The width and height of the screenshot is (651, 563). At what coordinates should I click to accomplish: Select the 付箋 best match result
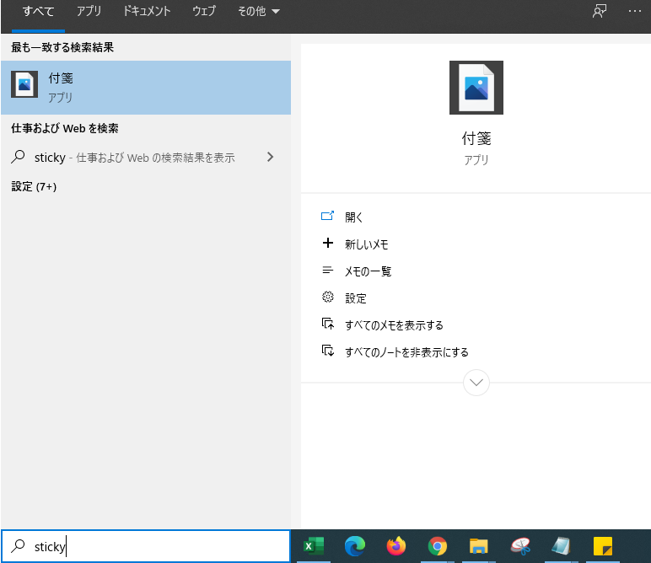tap(146, 88)
